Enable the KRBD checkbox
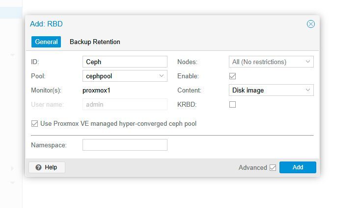This screenshot has width=359, height=208. tap(232, 104)
